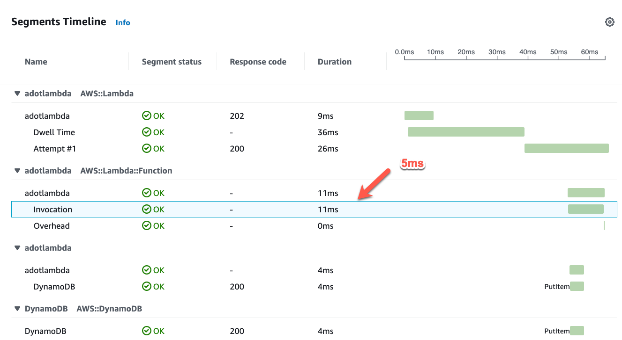Collapse the adotlambda AWS::Lambda group
Viewport: 622px width, 340px height.
tap(17, 94)
